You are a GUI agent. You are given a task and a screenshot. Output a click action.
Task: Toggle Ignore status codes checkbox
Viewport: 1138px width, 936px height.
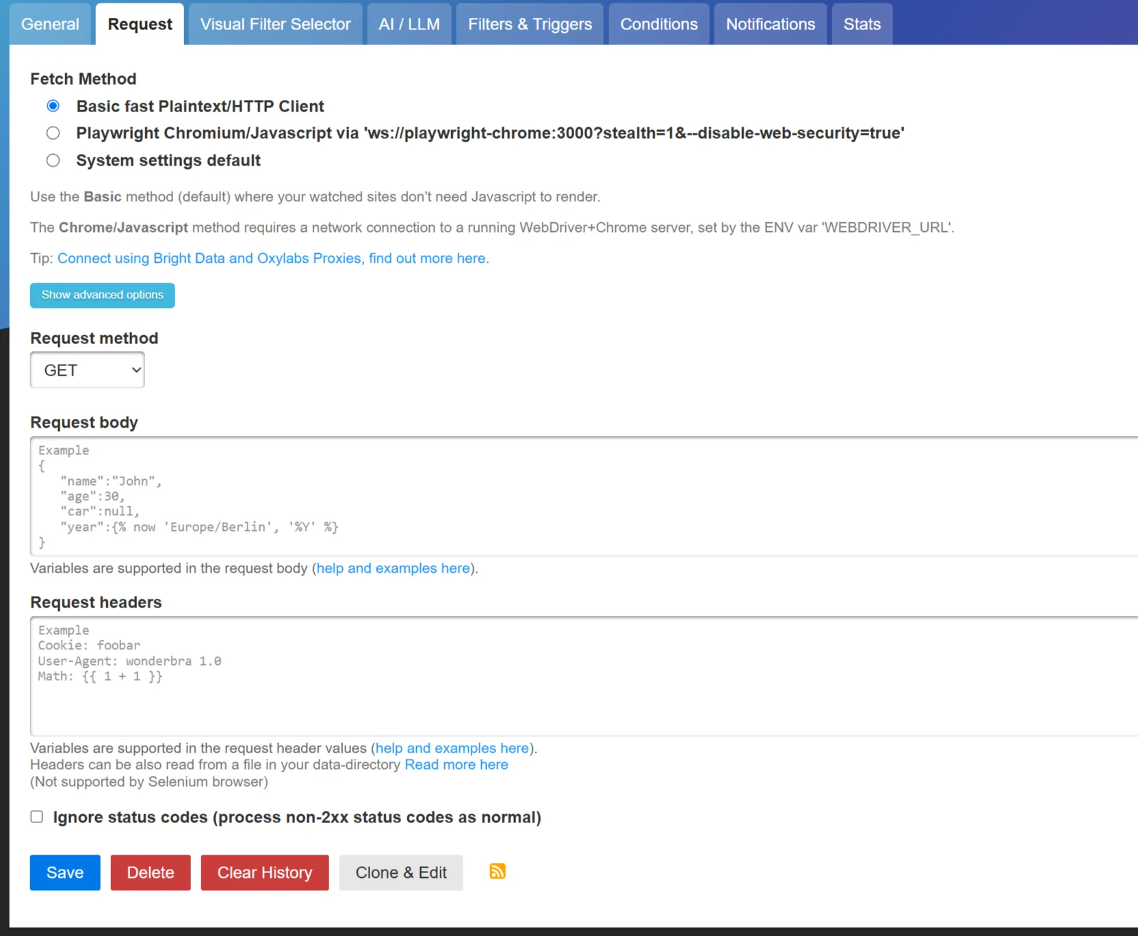37,816
